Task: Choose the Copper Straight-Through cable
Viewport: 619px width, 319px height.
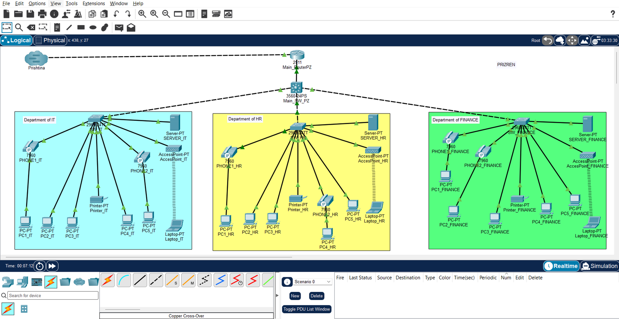Action: coord(140,280)
